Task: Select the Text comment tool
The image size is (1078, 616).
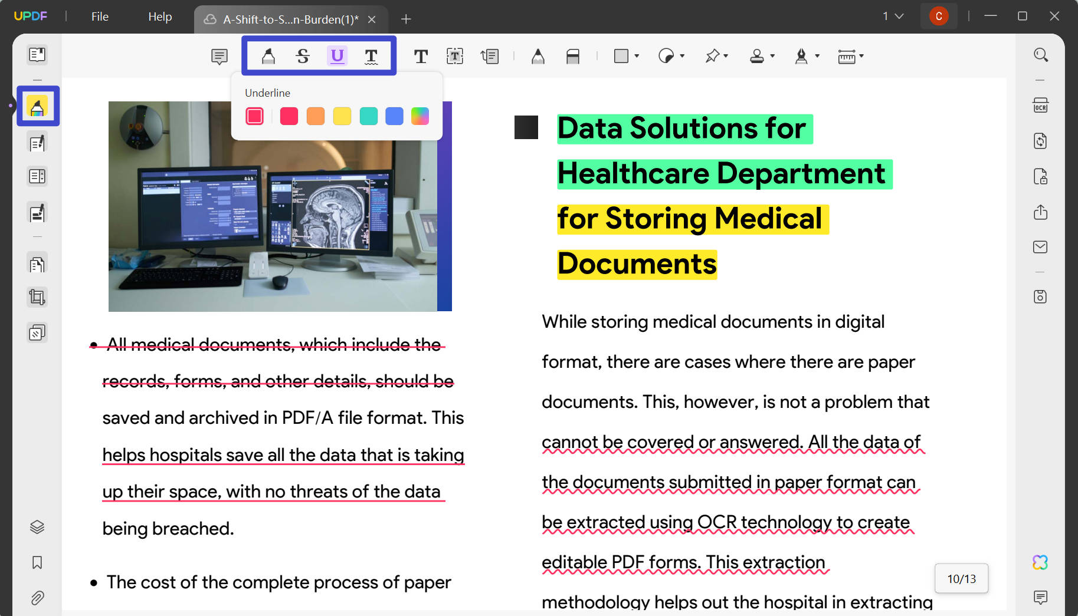Action: coord(421,56)
